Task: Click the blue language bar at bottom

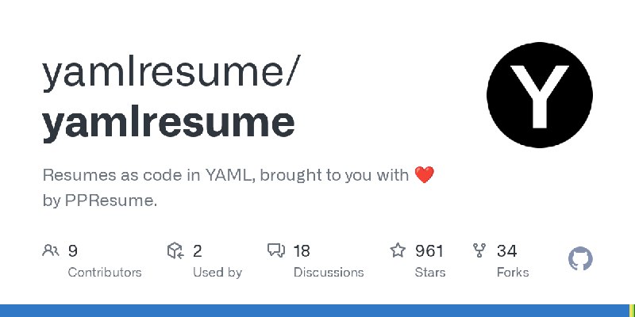Action: click(x=317, y=310)
